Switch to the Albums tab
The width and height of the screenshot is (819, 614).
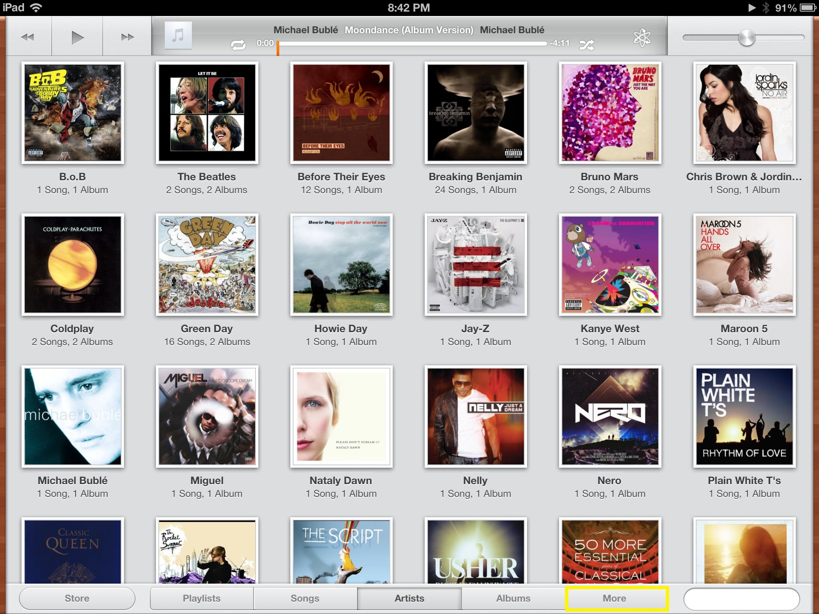pyautogui.click(x=513, y=598)
